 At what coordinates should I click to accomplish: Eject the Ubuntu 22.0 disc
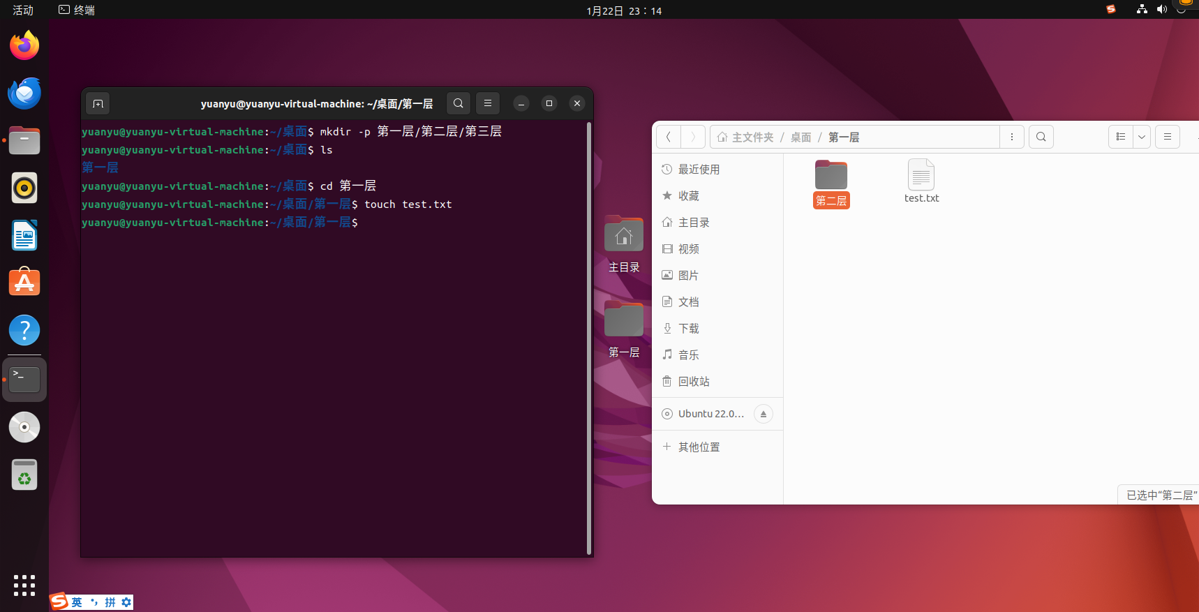pos(763,414)
